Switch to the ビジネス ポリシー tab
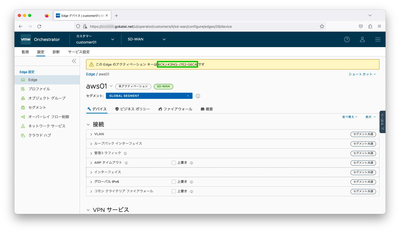 pos(132,109)
